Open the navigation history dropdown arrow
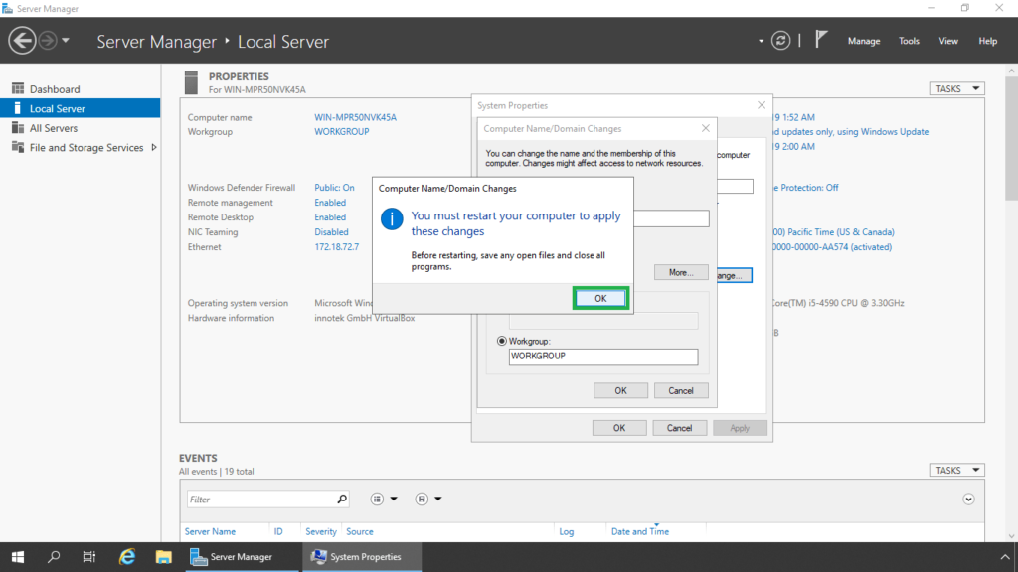The width and height of the screenshot is (1018, 572). 66,40
